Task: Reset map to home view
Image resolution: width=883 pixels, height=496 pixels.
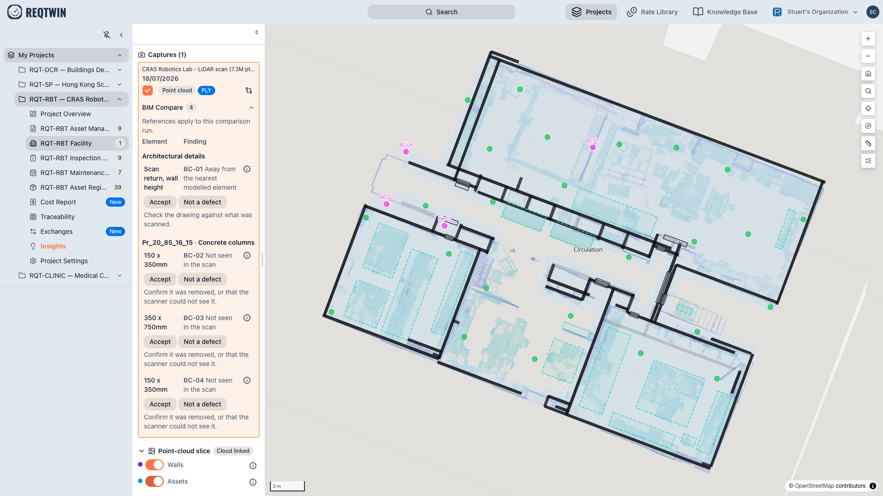Action: pos(868,73)
